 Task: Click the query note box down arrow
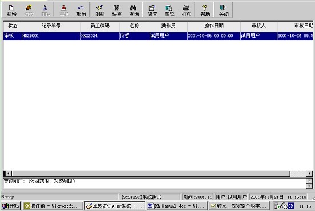[x=309, y=186]
